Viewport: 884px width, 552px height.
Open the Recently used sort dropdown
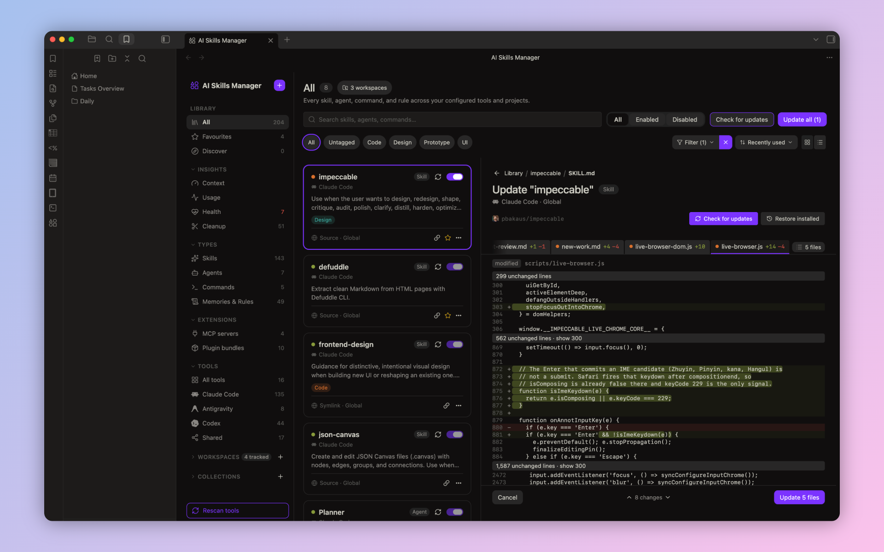(x=766, y=143)
